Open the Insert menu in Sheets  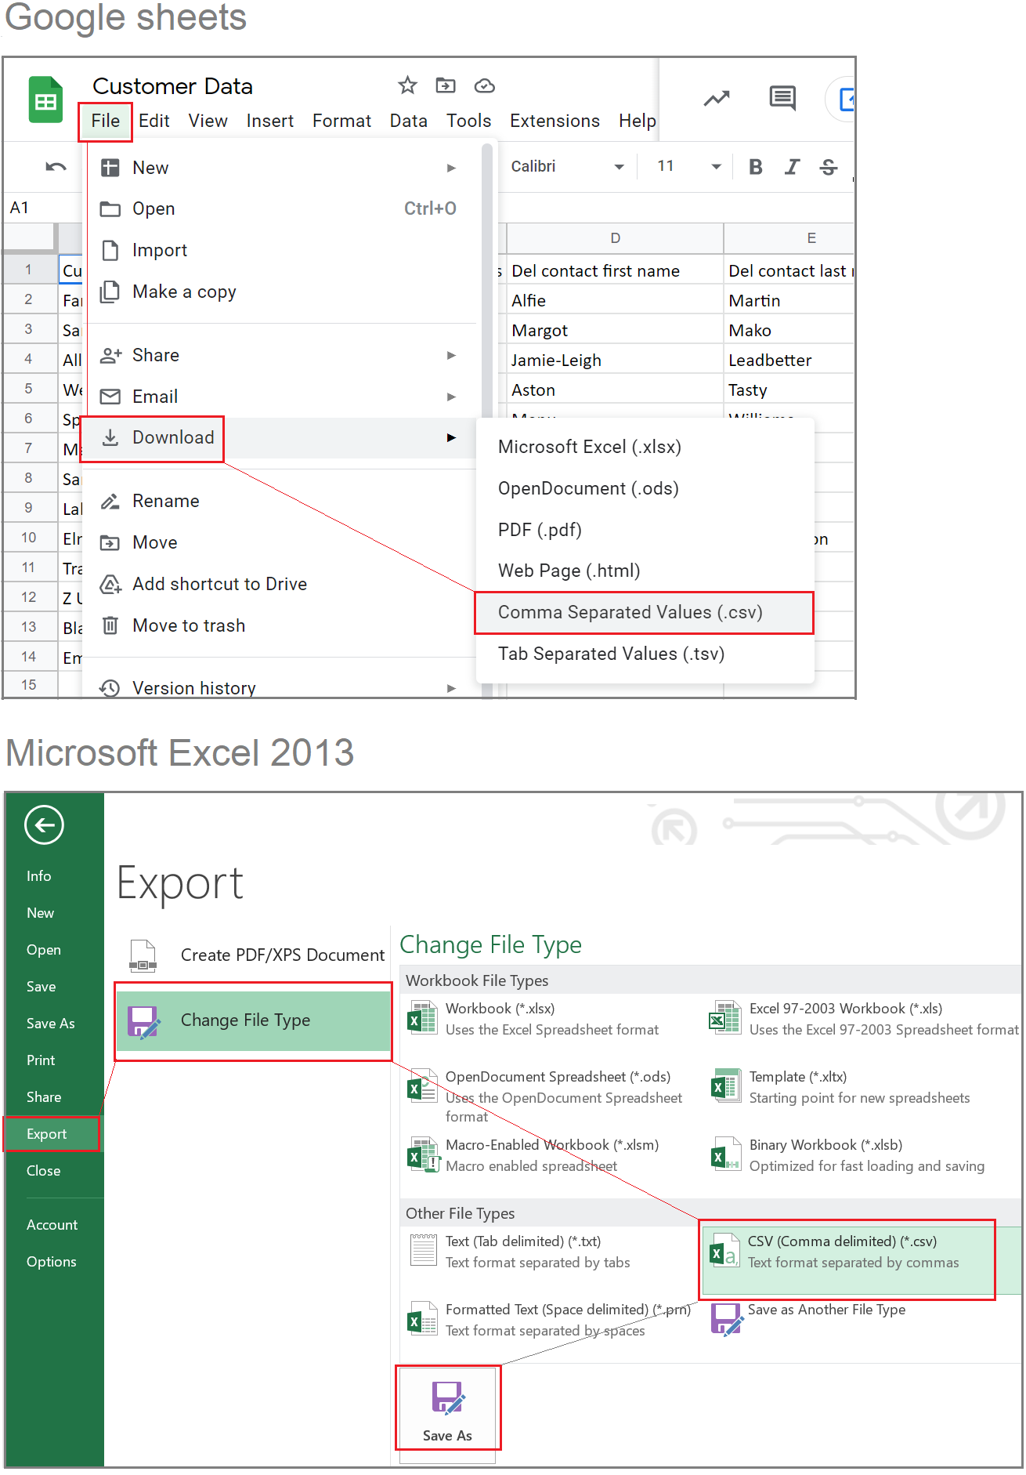pyautogui.click(x=270, y=121)
